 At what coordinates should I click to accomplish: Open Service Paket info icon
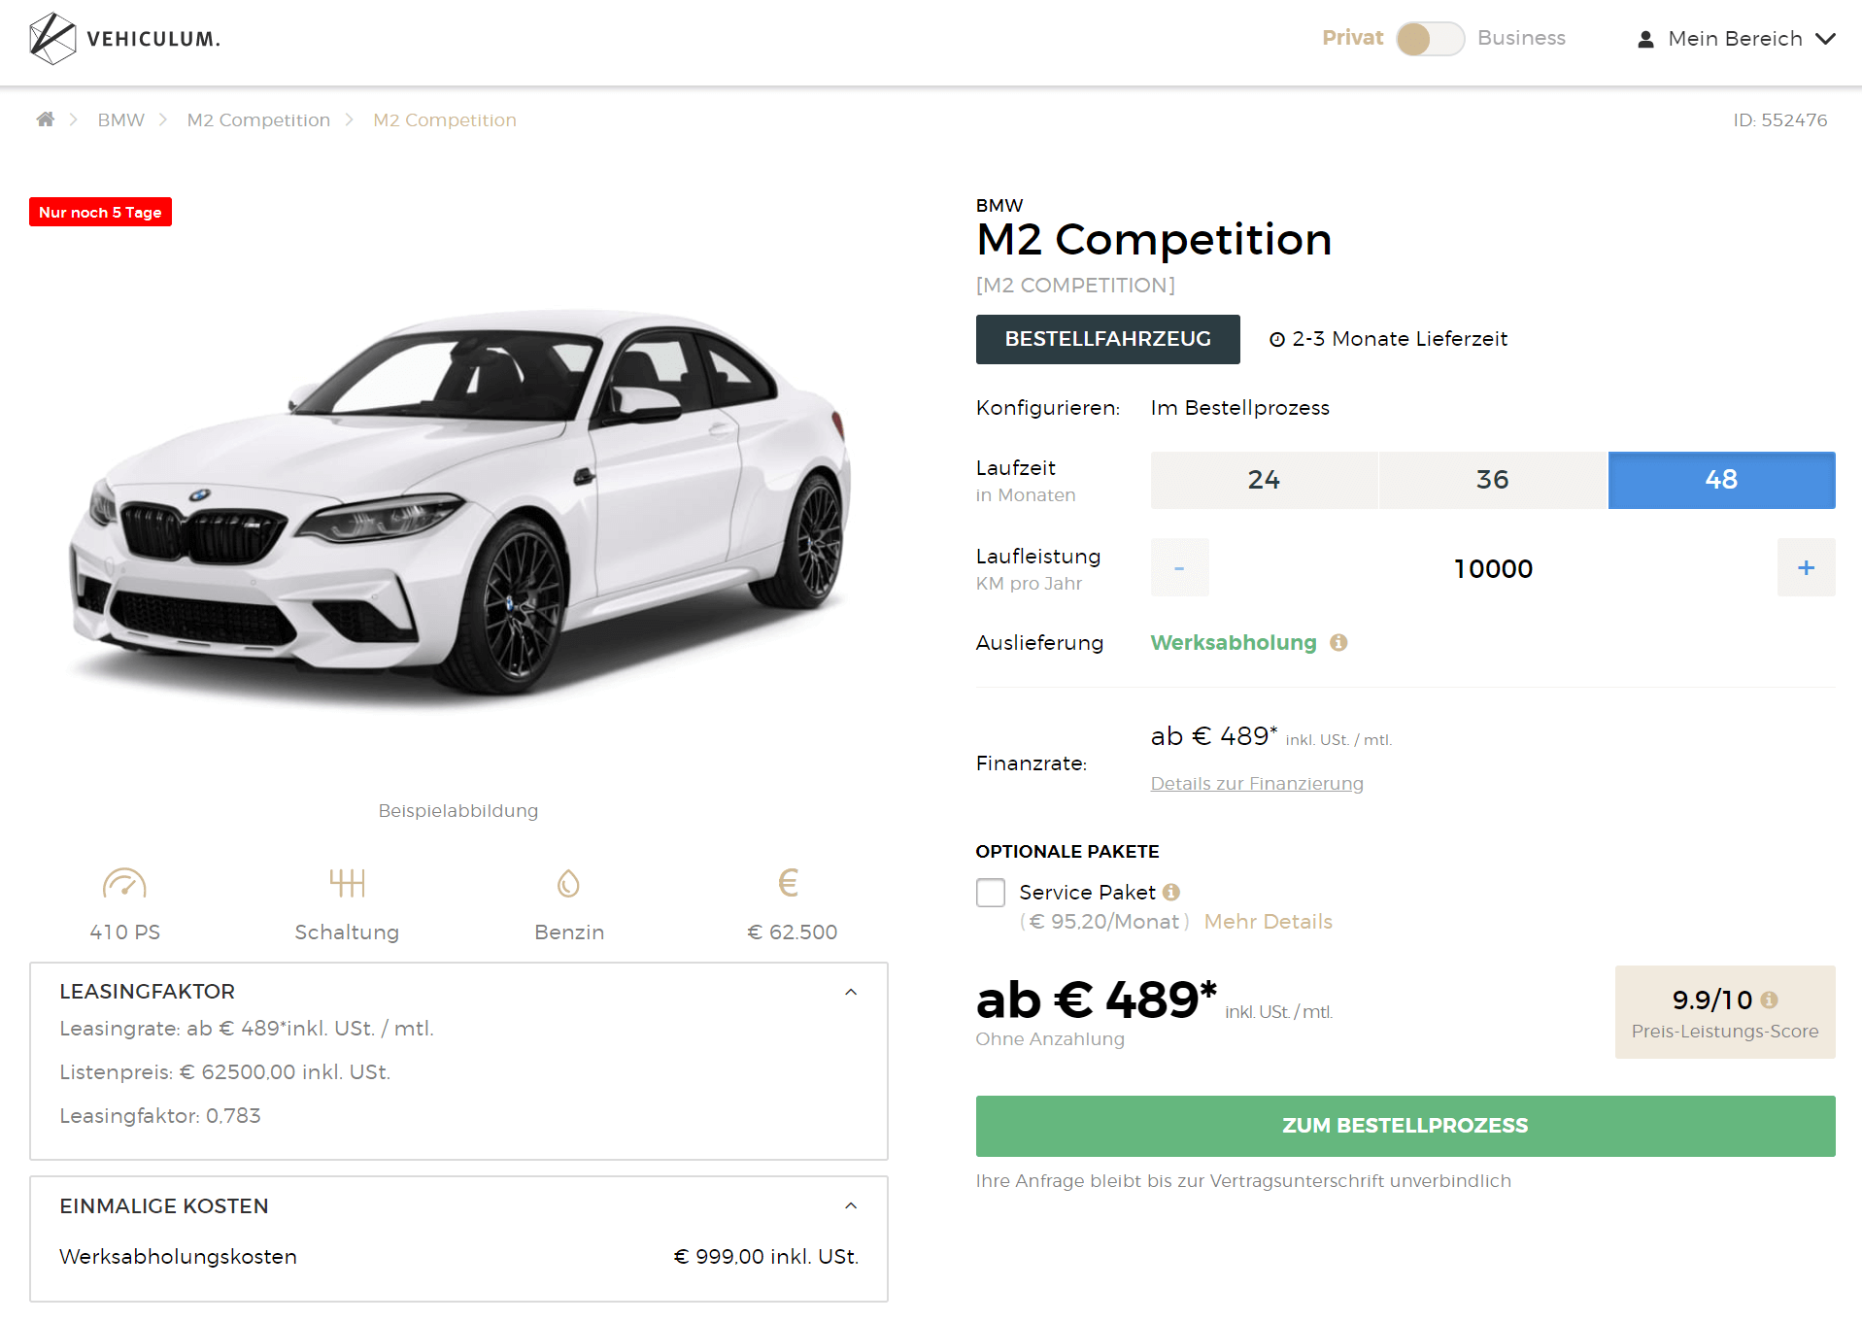tap(1171, 892)
